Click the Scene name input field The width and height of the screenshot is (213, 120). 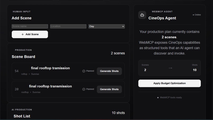(x=30, y=26)
